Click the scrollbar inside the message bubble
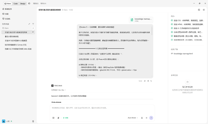Screen dimensions: 208x124 (152, 31)
